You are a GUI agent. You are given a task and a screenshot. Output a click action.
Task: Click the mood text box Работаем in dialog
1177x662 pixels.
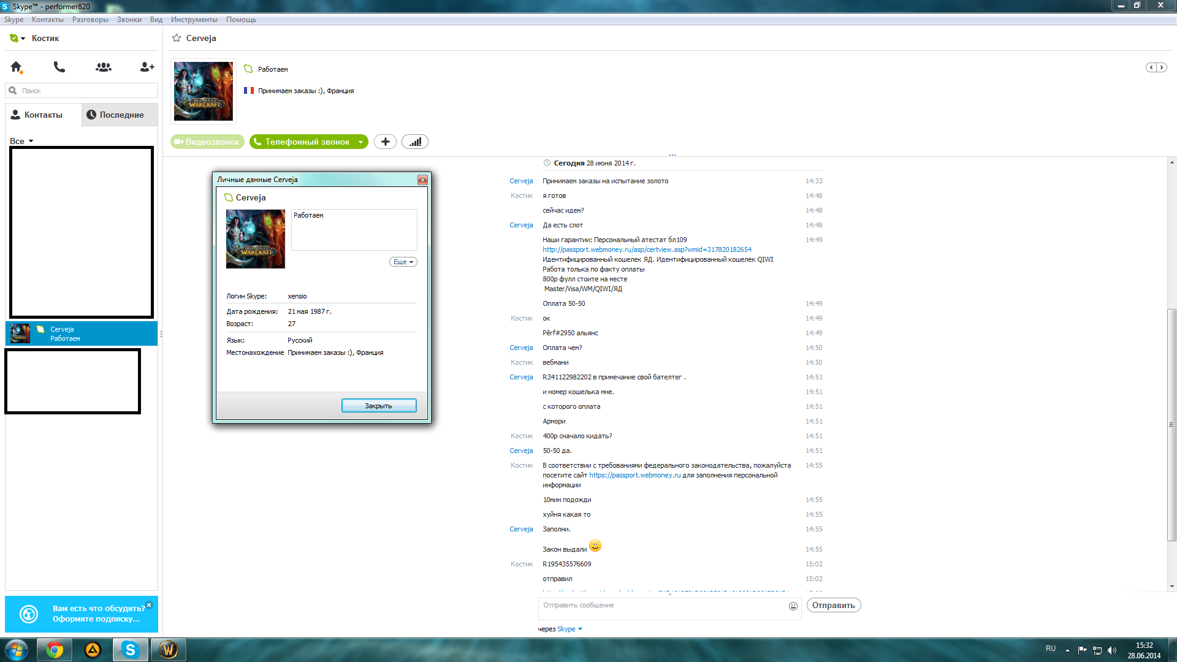(354, 230)
